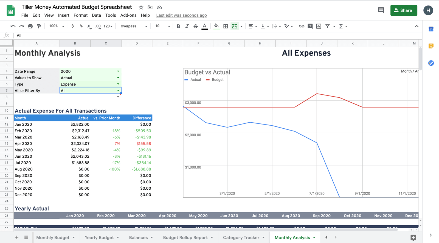Click the merge cells icon

coord(235,26)
